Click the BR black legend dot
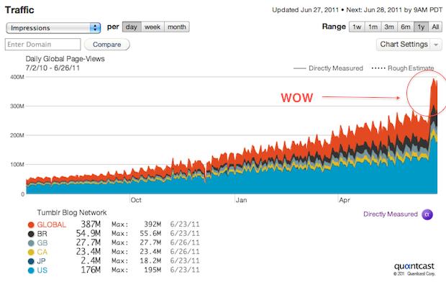This screenshot has height=282, width=446. click(x=31, y=234)
